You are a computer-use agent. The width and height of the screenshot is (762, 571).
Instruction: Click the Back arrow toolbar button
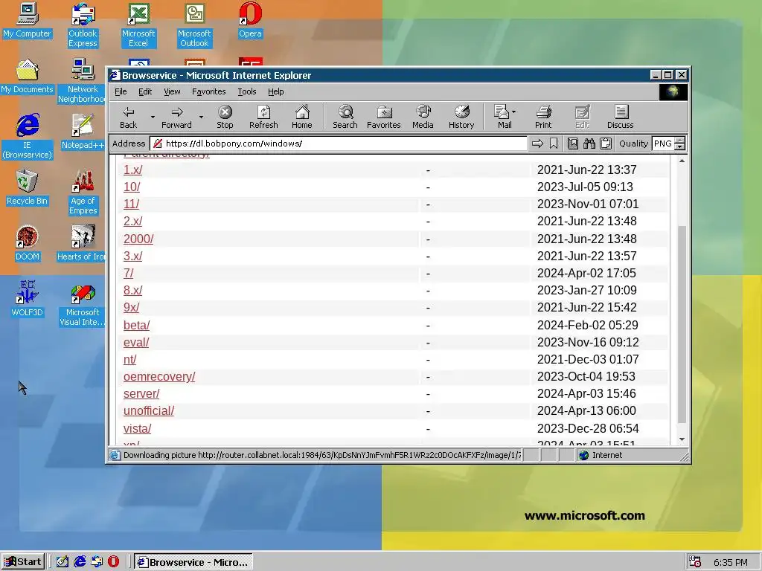coord(128,117)
